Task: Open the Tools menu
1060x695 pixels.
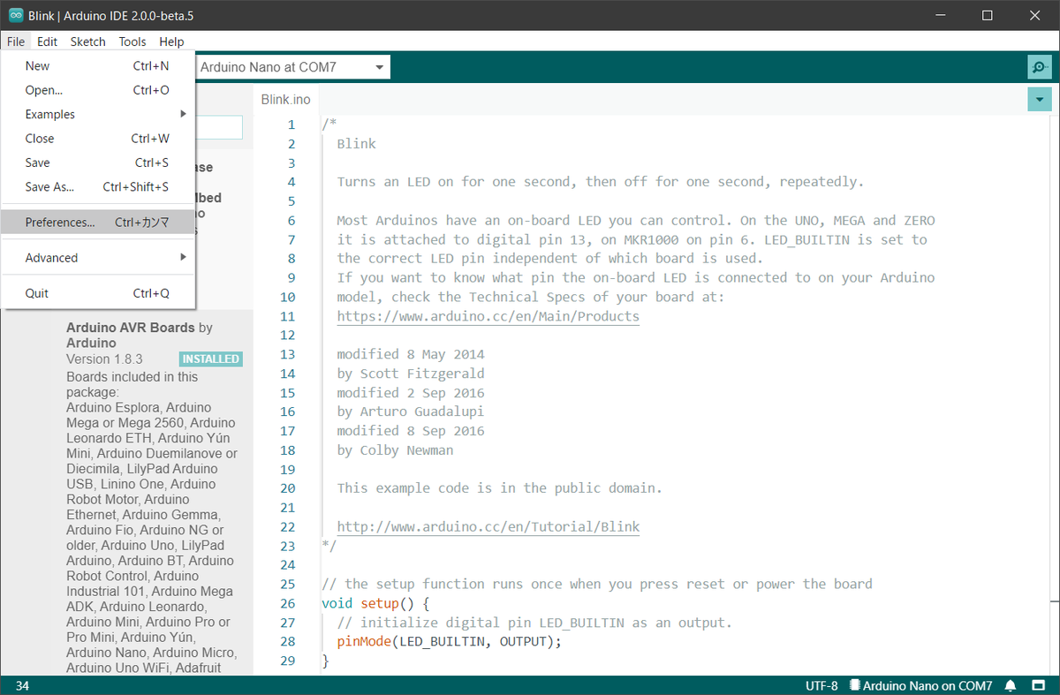Action: 132,42
